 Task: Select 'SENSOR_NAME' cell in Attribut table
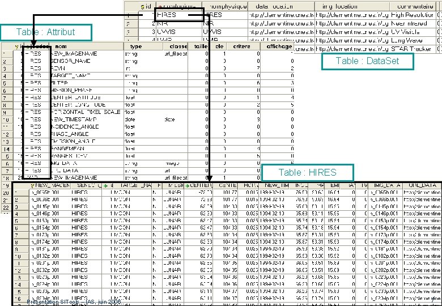coord(87,61)
